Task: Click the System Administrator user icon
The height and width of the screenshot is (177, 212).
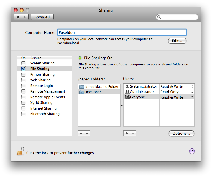Action: [x=127, y=86]
